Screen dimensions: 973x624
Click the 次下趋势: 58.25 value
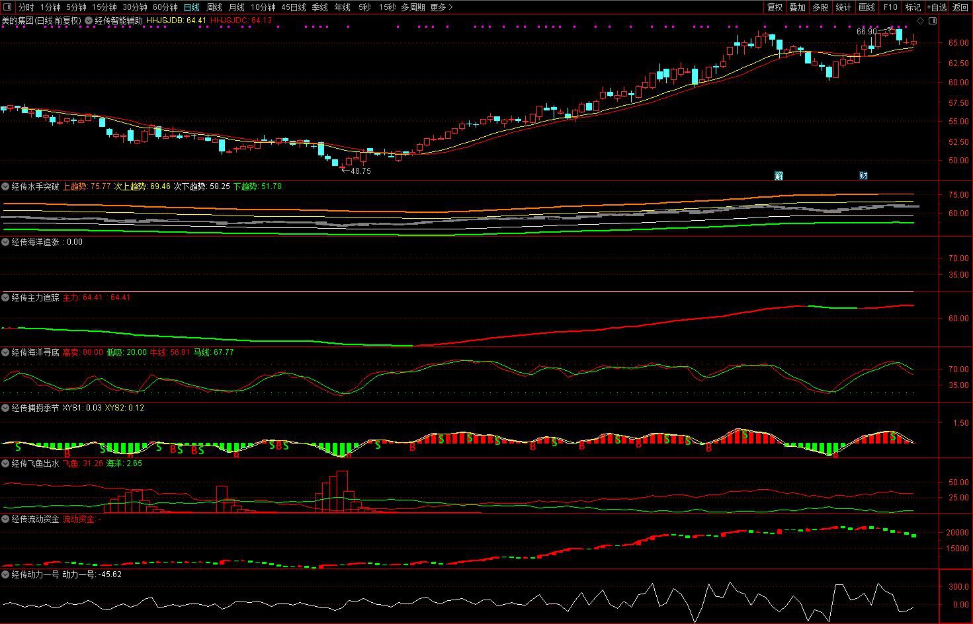pyautogui.click(x=202, y=186)
